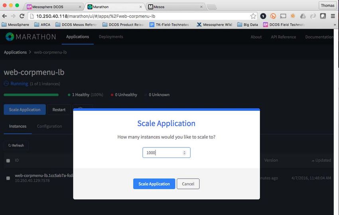Check the web-corpmenu-lb instance checkbox

[x=8, y=178]
